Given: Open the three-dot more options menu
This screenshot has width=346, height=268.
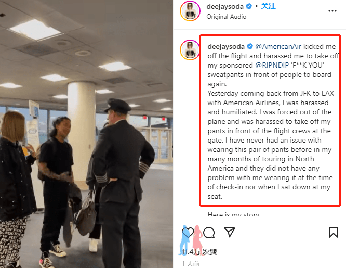Looking at the screenshot, I should tap(332, 11).
